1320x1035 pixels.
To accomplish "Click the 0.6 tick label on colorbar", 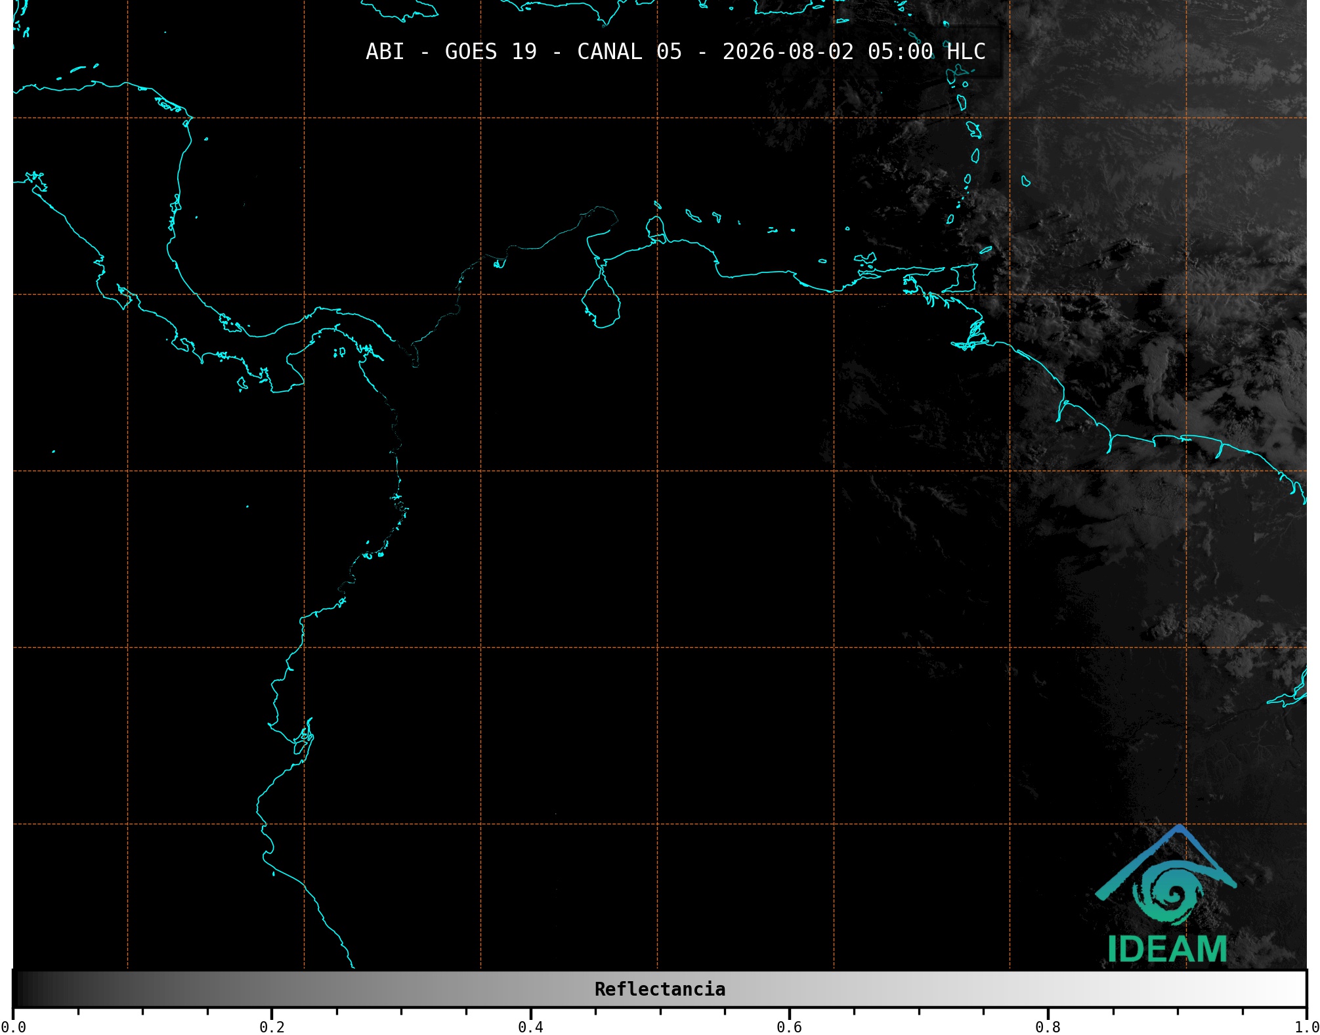I will click(789, 1027).
